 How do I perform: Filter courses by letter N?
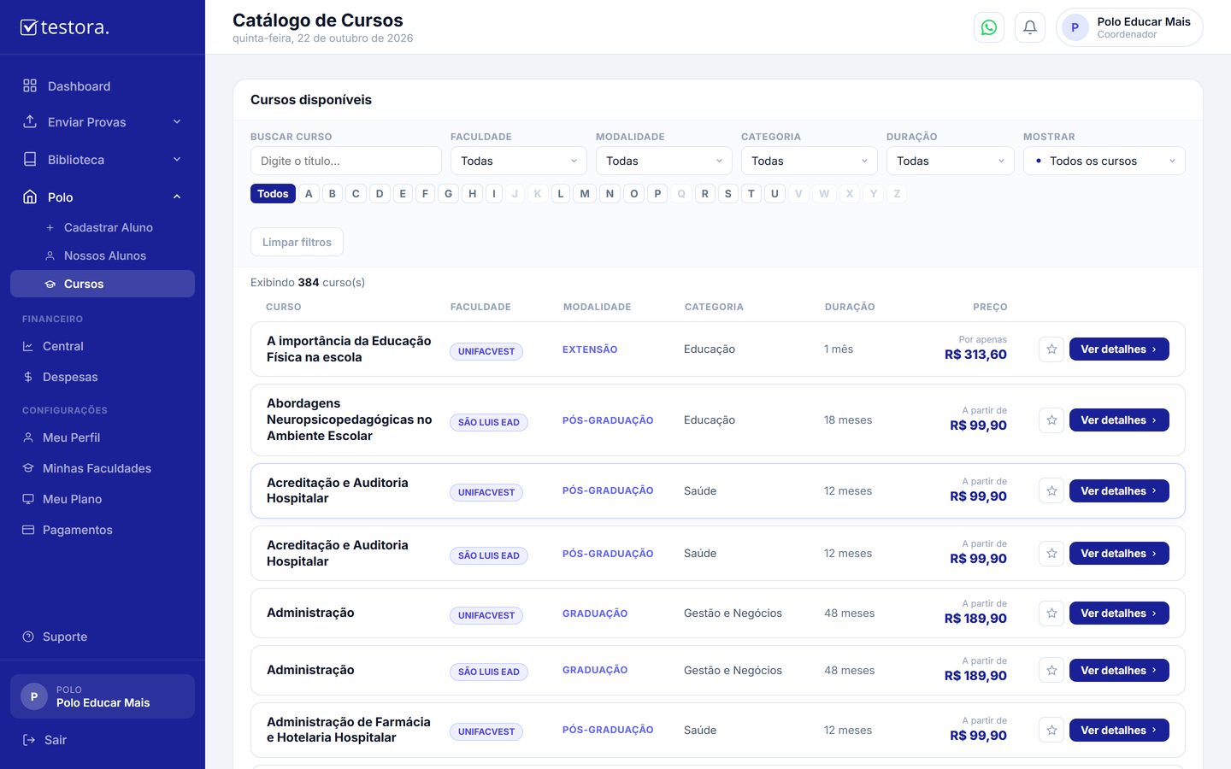coord(610,194)
